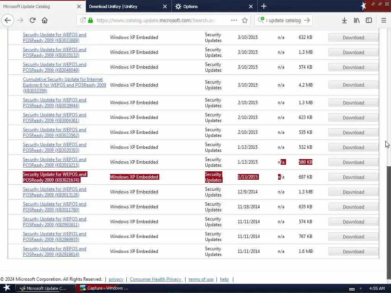The image size is (391, 293).
Task: Open the Downloads panel
Action: pos(344,20)
